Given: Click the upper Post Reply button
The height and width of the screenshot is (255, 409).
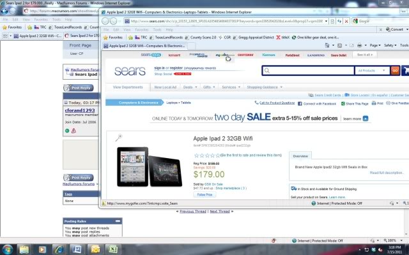Looking at the screenshot, I should pyautogui.click(x=79, y=88).
